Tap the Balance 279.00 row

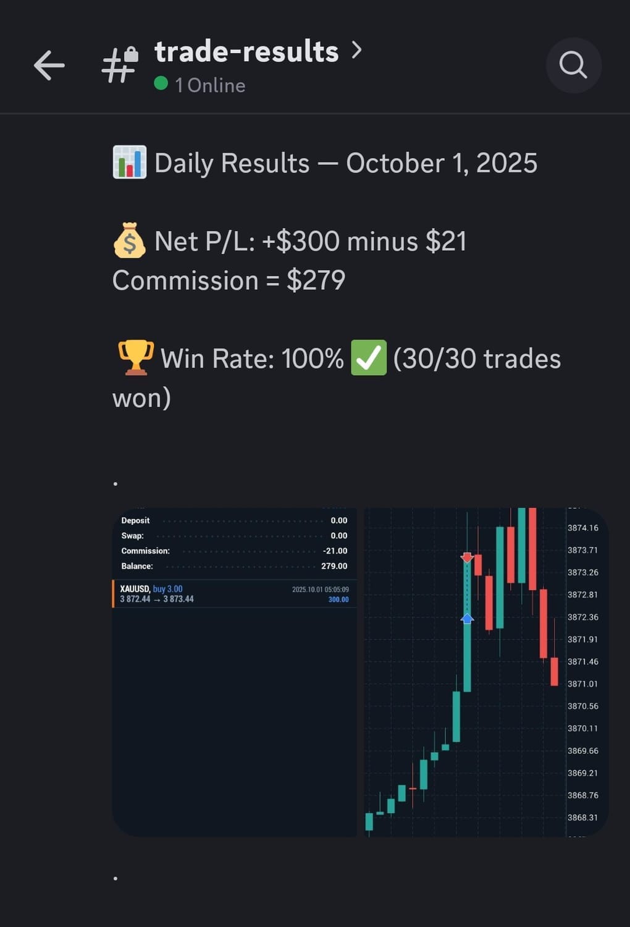pyautogui.click(x=234, y=566)
